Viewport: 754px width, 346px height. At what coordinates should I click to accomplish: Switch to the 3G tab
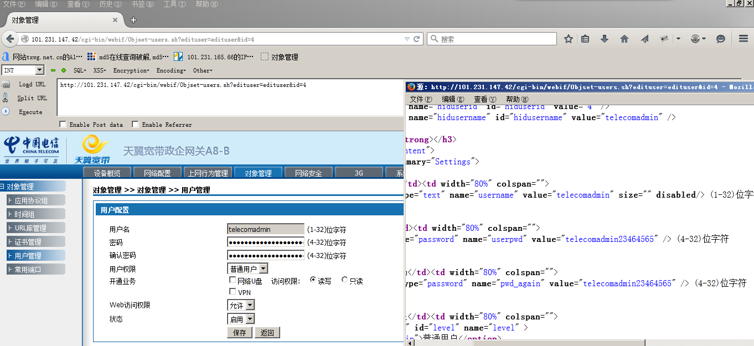[359, 173]
